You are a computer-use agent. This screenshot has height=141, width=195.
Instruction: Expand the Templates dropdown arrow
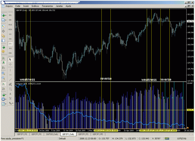tap(6, 104)
